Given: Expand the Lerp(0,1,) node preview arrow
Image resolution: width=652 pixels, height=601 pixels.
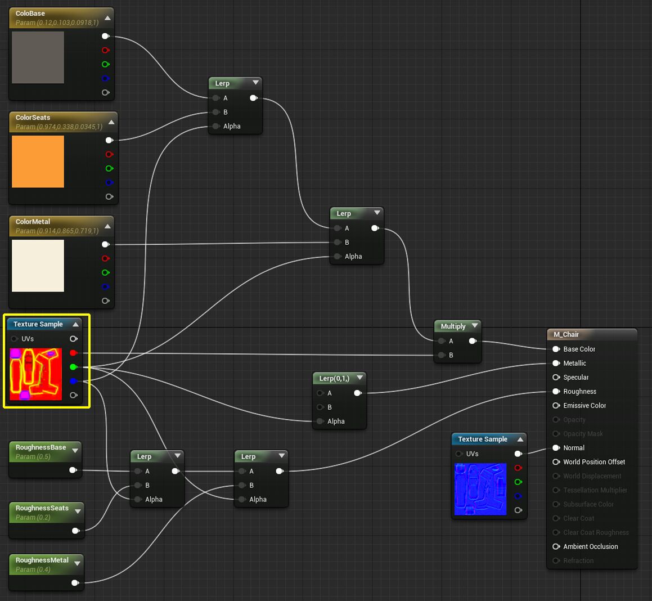Looking at the screenshot, I should 360,378.
